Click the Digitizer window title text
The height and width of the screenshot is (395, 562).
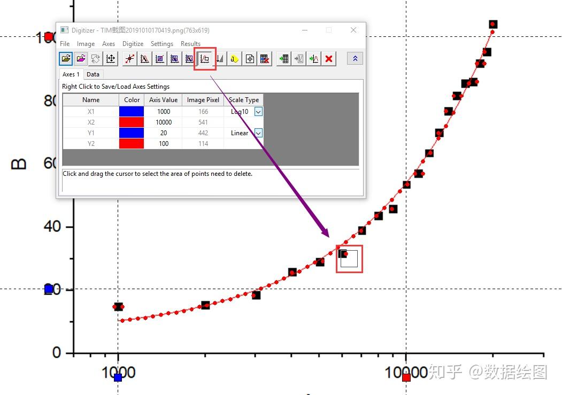click(x=141, y=30)
